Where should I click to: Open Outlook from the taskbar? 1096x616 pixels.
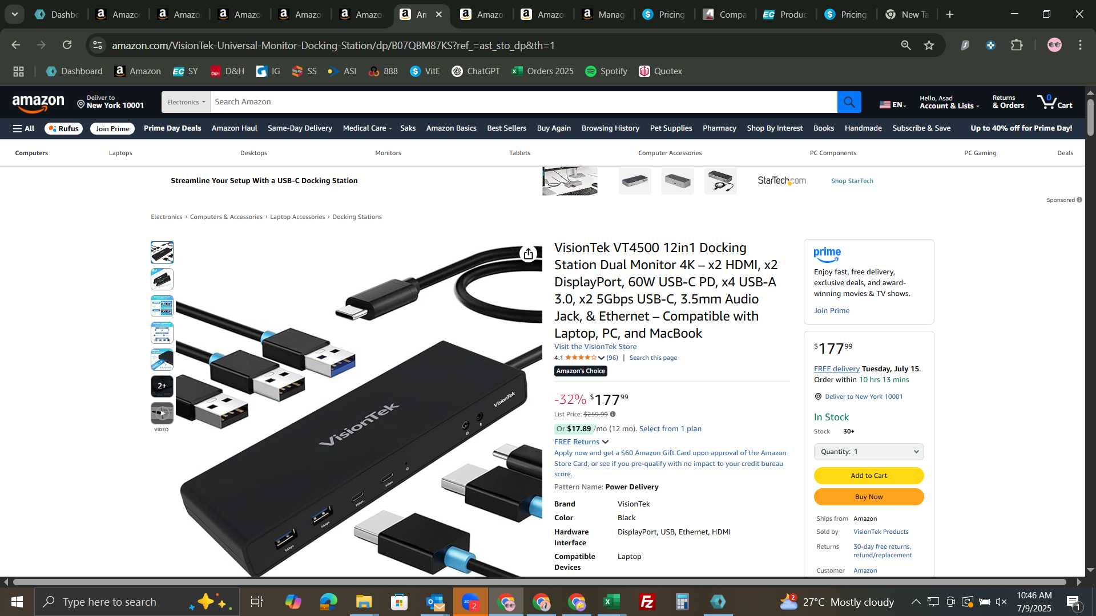tap(434, 602)
